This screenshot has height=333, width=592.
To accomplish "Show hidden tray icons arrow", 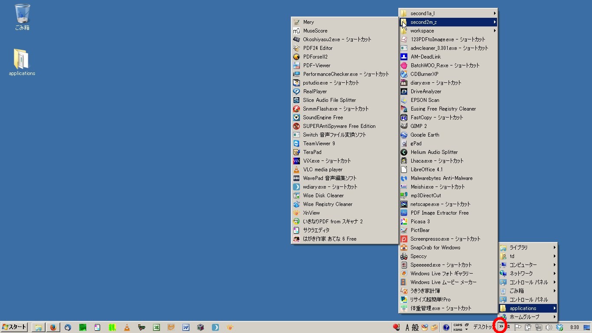I will pos(509,327).
